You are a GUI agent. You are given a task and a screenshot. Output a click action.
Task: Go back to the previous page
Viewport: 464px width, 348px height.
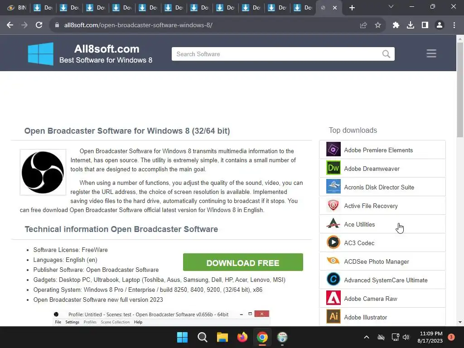click(x=10, y=25)
